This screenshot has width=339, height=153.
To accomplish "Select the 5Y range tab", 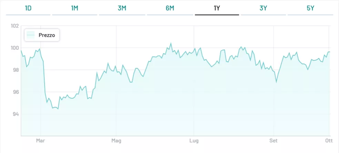I will coord(310,8).
